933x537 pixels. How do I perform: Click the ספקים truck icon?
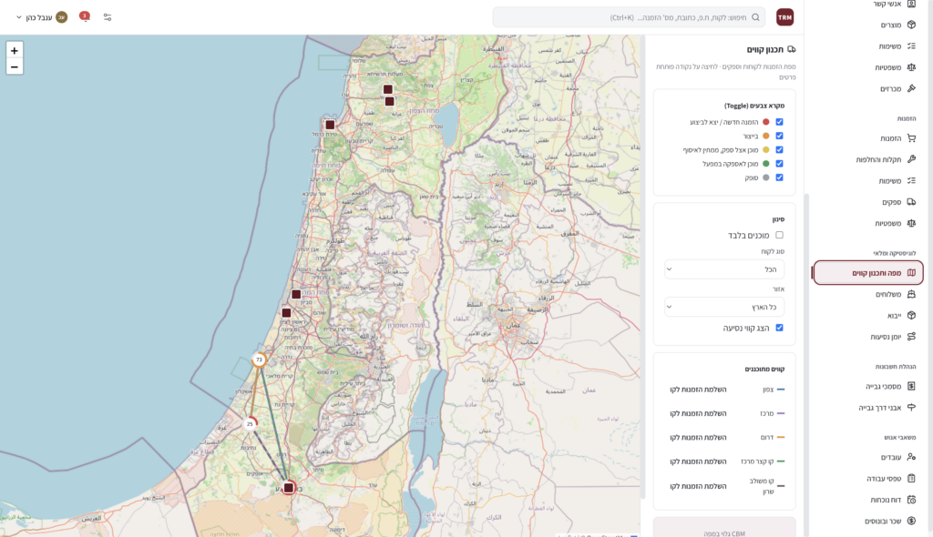[x=911, y=202]
